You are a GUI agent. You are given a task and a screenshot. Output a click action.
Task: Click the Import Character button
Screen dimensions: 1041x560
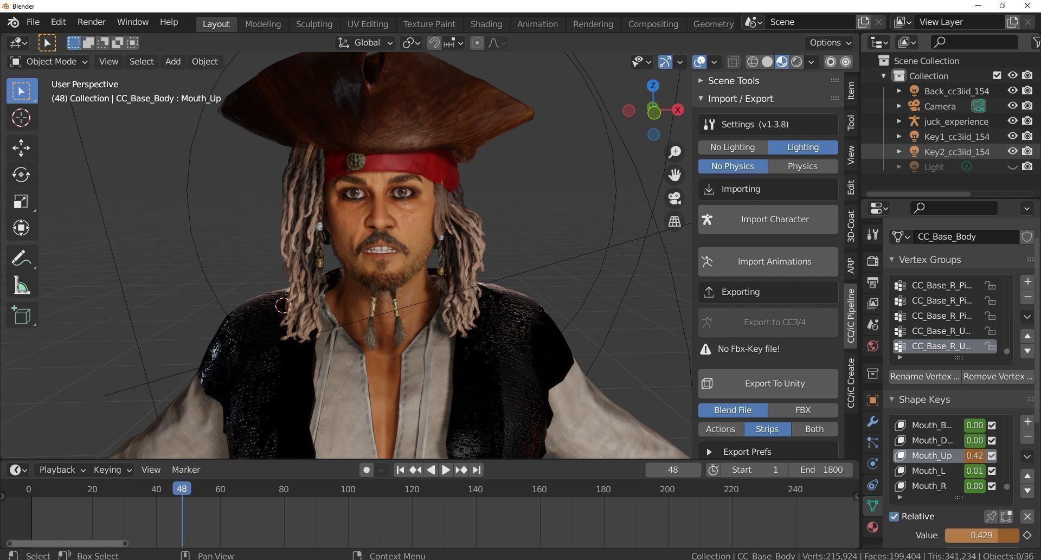[768, 220]
